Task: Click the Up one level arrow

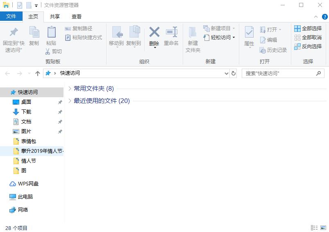Action: click(38, 74)
